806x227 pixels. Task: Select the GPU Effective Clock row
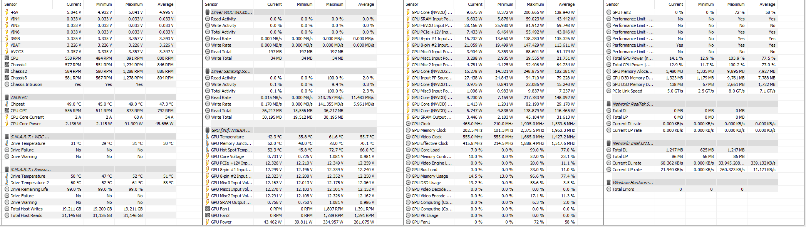pos(430,143)
